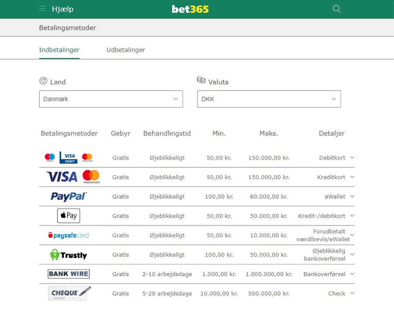The width and height of the screenshot is (394, 317).
Task: Click the coins icon beside Valuta
Action: click(201, 80)
